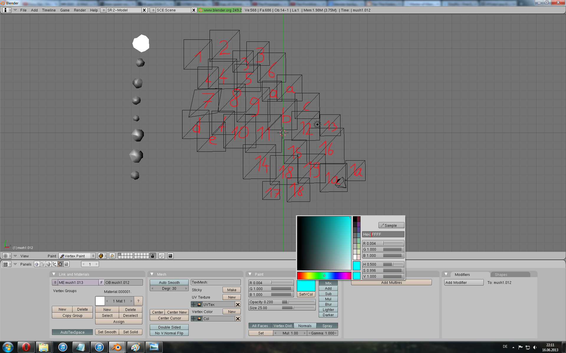Open the ME:mush1.013 mesh browse dropdown
The width and height of the screenshot is (566, 353).
pyautogui.click(x=55, y=282)
